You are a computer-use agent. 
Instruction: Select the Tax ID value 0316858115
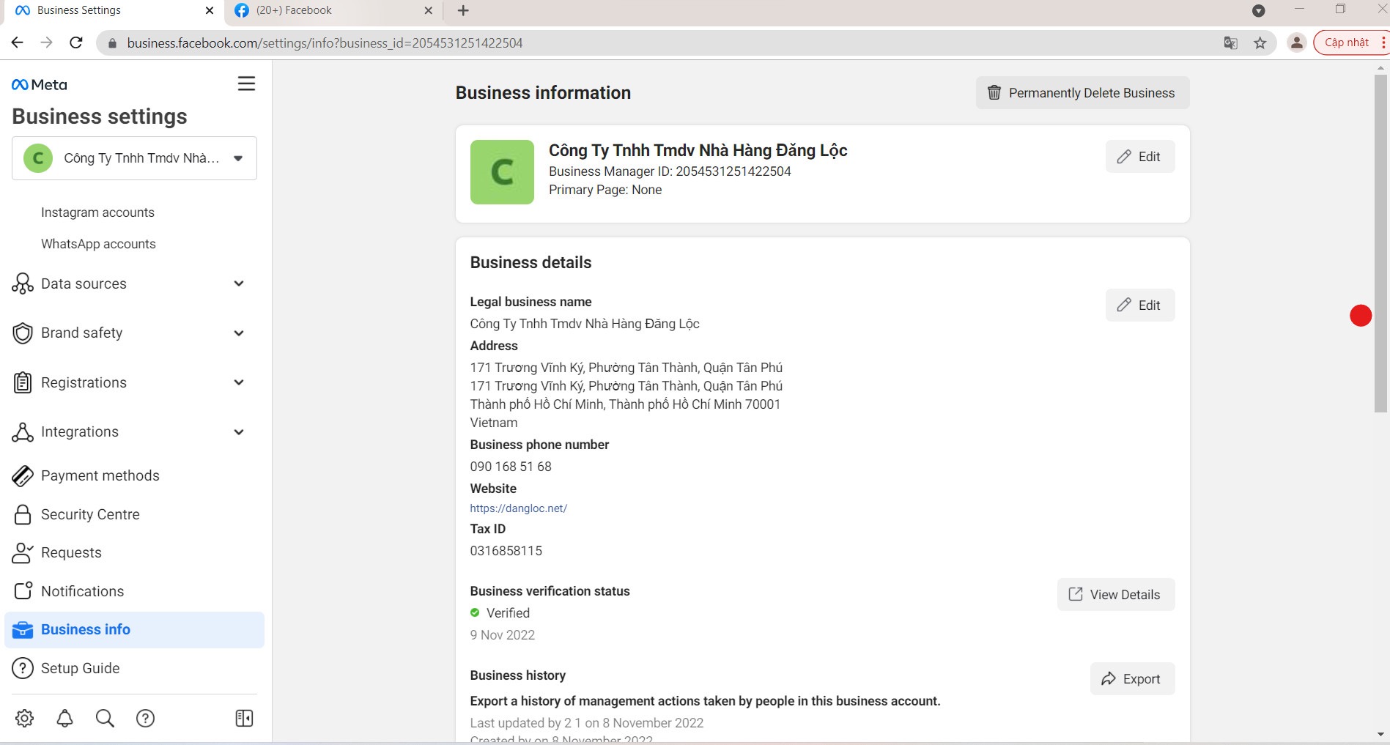point(506,551)
